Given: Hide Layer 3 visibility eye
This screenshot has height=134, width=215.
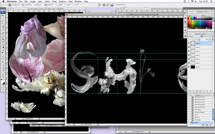Looking at the screenshot, I should (189, 55).
